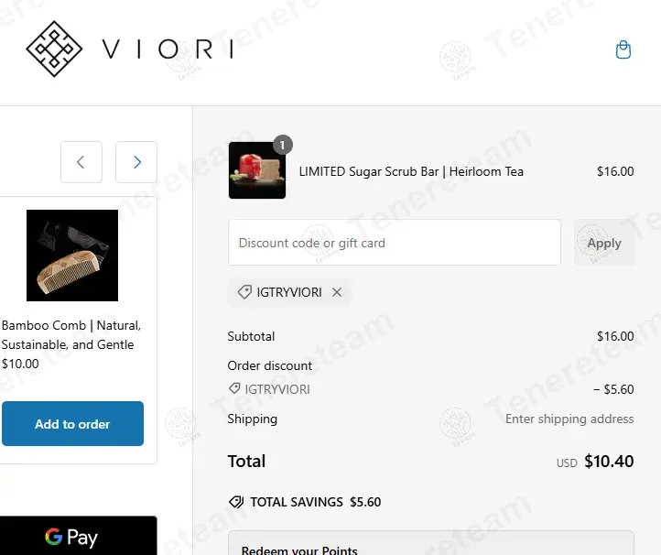Add the Bamboo Comb to order

click(x=72, y=424)
